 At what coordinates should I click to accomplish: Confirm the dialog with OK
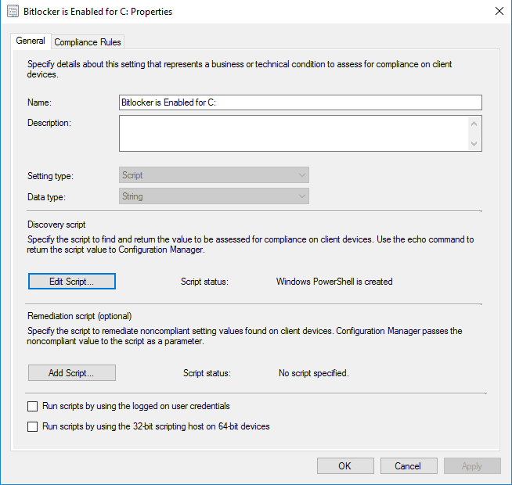(x=345, y=465)
